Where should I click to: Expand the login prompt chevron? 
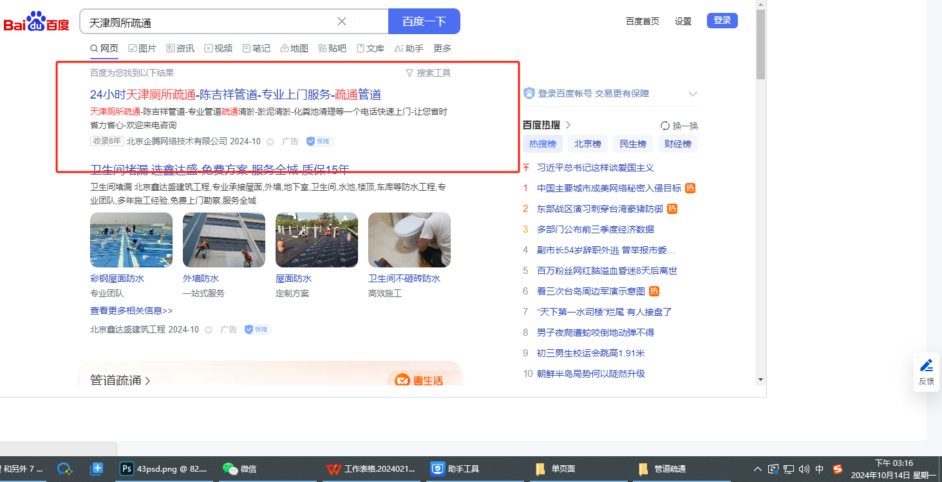coord(693,94)
